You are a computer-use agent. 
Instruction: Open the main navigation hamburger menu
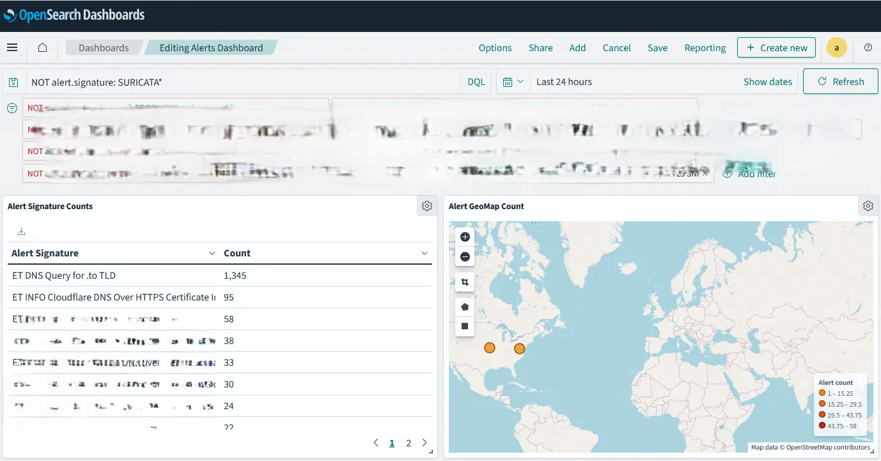[12, 47]
